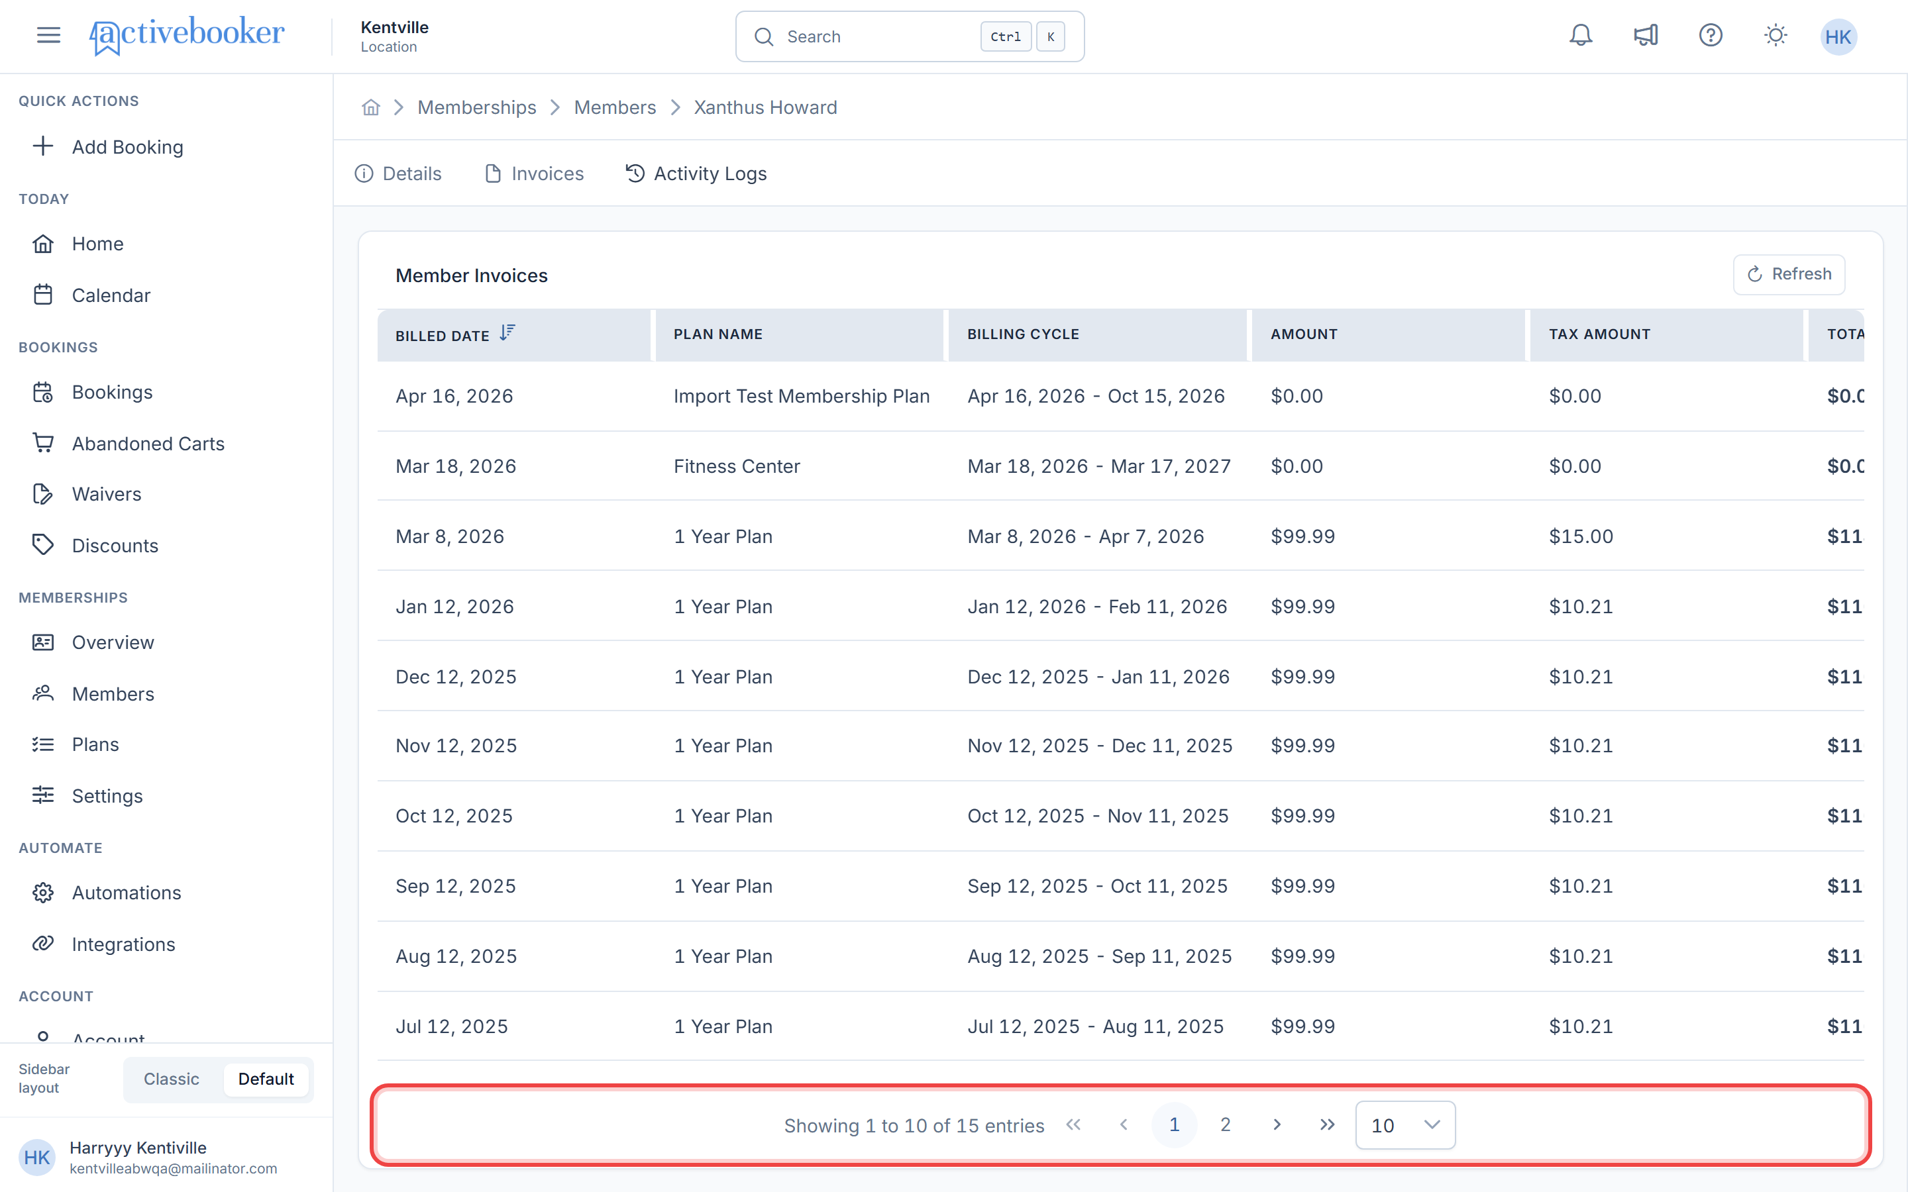The height and width of the screenshot is (1192, 1908).
Task: Click the Bookings icon in sidebar
Action: click(x=43, y=392)
